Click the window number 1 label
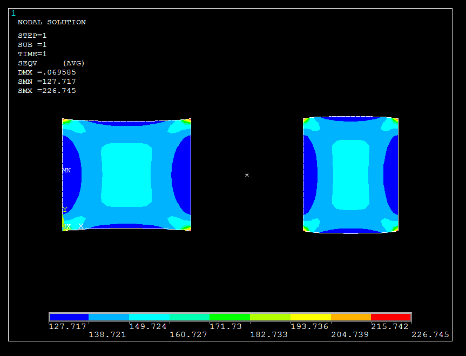466x356 pixels. (x=13, y=14)
